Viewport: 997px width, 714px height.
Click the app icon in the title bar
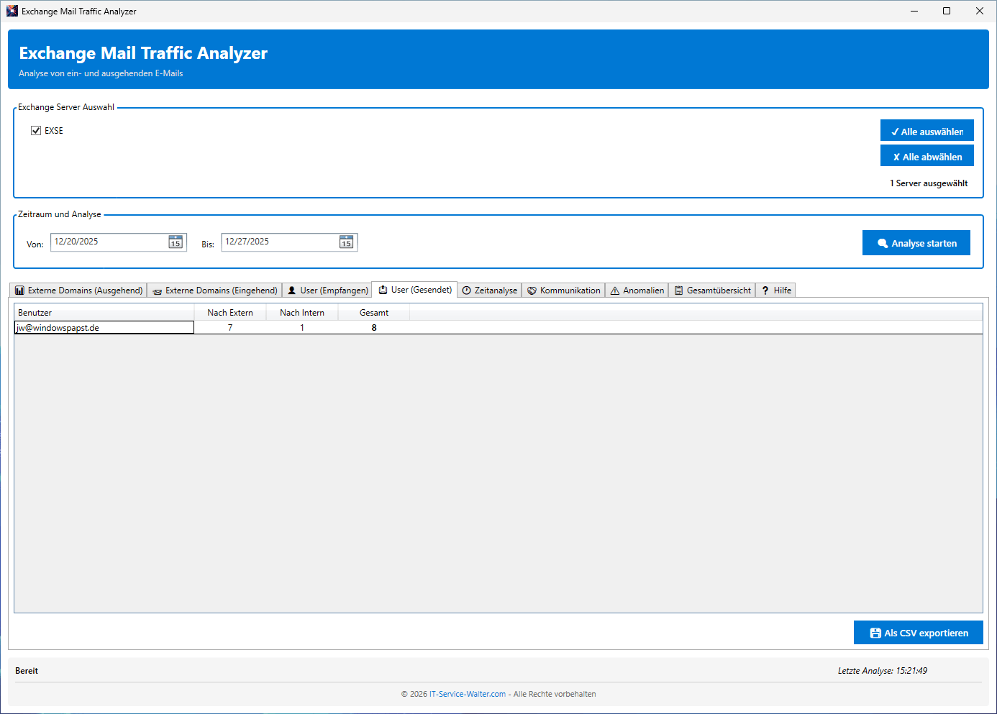pyautogui.click(x=12, y=11)
